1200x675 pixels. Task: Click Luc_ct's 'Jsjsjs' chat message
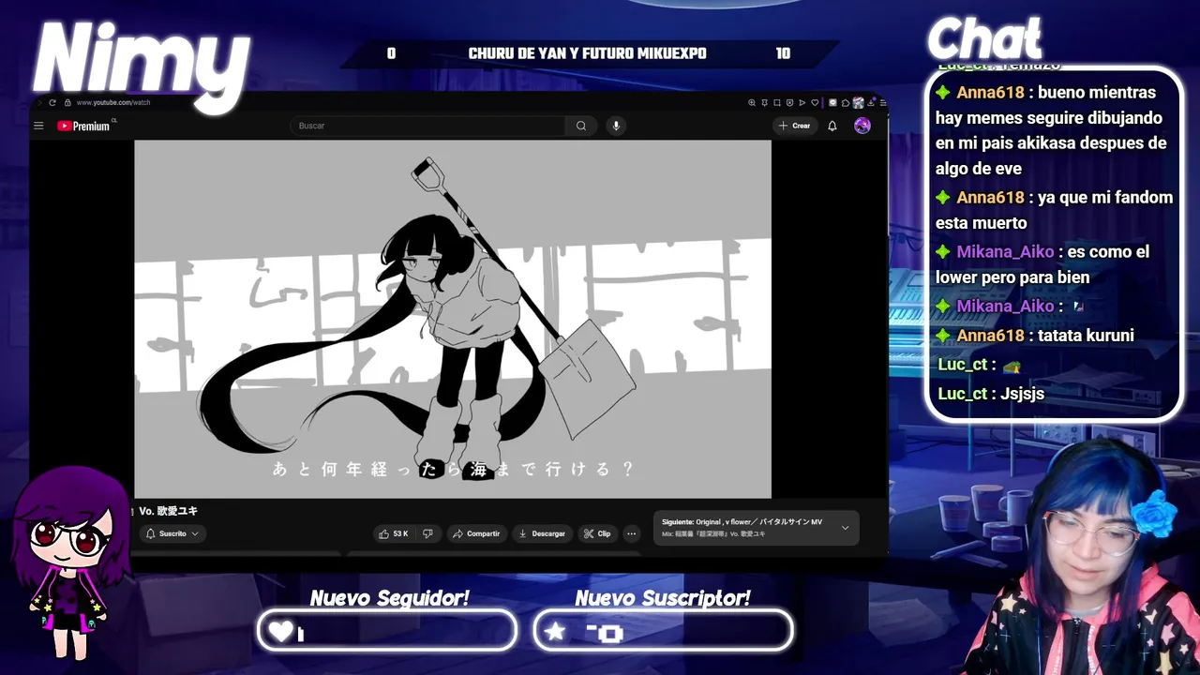tap(1022, 393)
